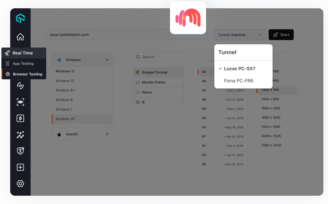328x204 pixels.
Task: Open the analytics sparkle graph icon
Action: pyautogui.click(x=20, y=134)
